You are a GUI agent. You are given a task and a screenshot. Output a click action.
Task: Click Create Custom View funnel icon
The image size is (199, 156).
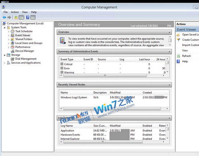(179, 40)
